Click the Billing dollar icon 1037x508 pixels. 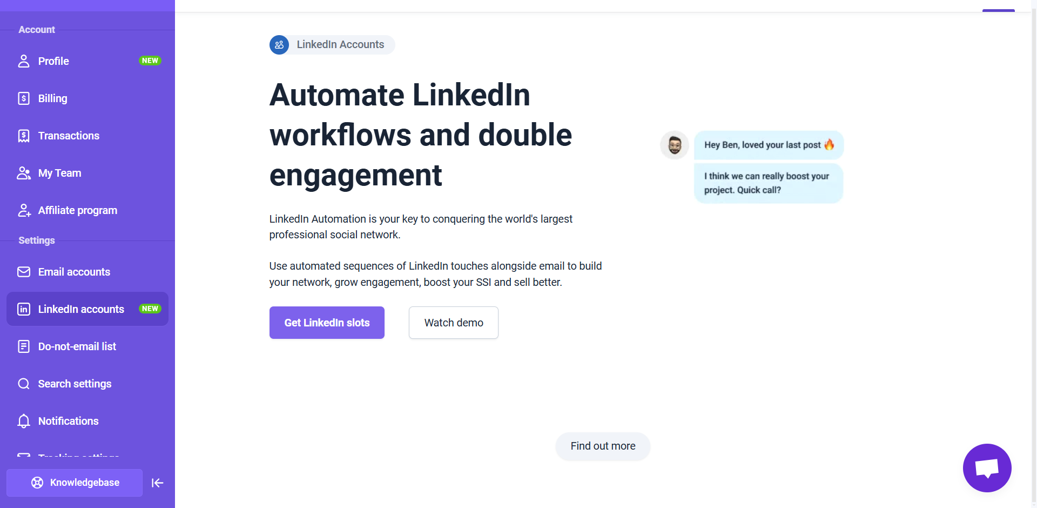pyautogui.click(x=24, y=98)
